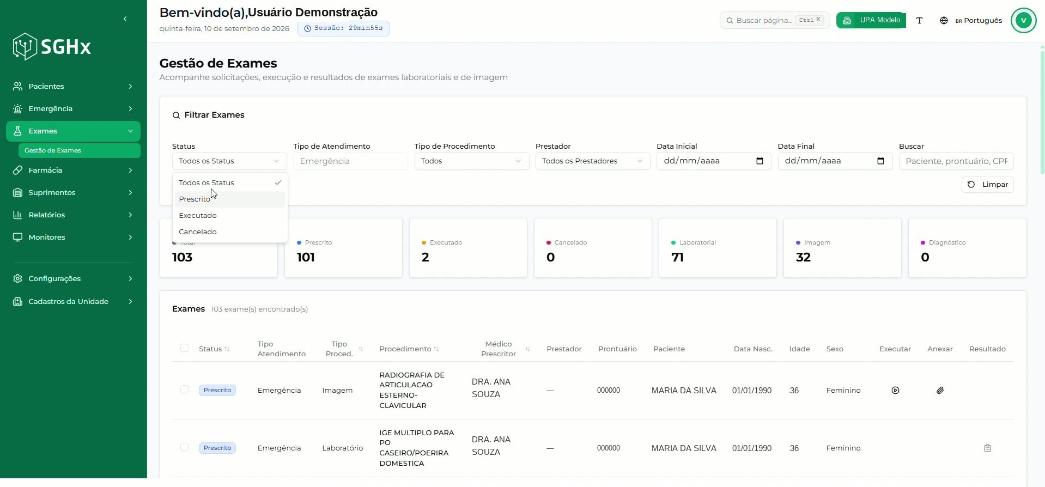
Task: Expand the Pacientes sidebar menu
Action: coord(73,87)
